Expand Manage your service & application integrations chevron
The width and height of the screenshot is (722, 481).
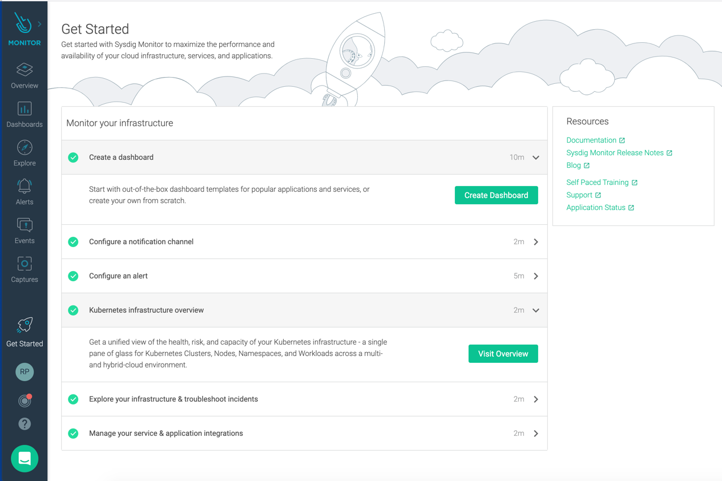(x=536, y=434)
